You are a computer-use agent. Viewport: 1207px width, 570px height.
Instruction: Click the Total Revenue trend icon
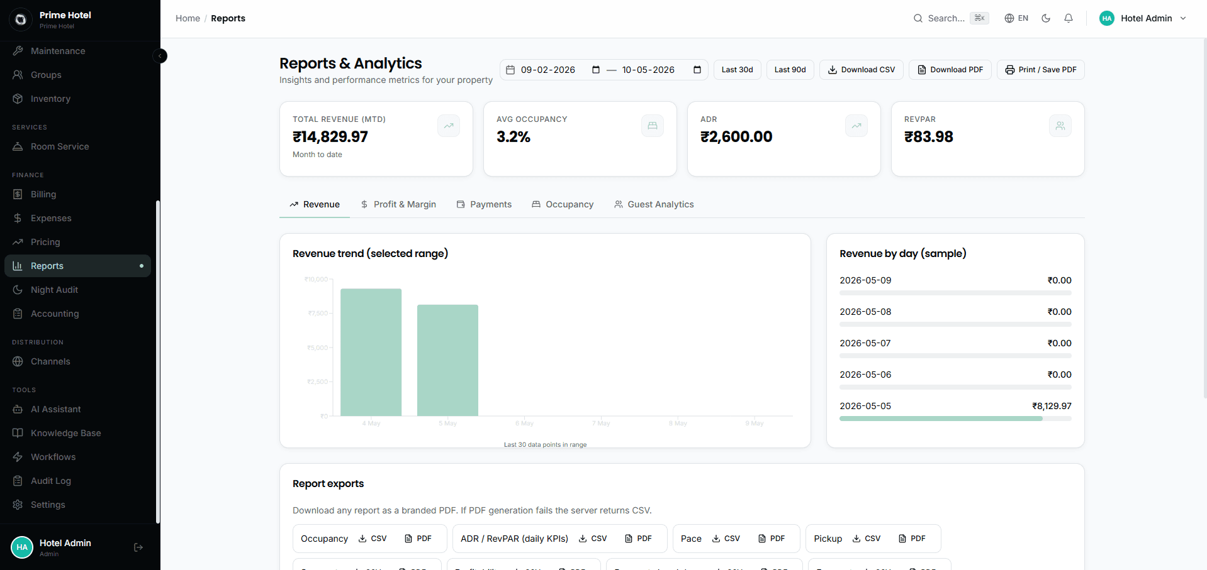tap(449, 126)
